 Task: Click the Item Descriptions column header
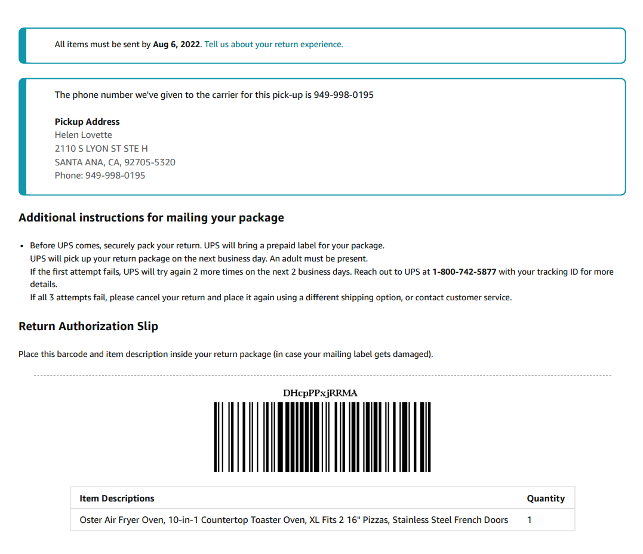(x=117, y=498)
